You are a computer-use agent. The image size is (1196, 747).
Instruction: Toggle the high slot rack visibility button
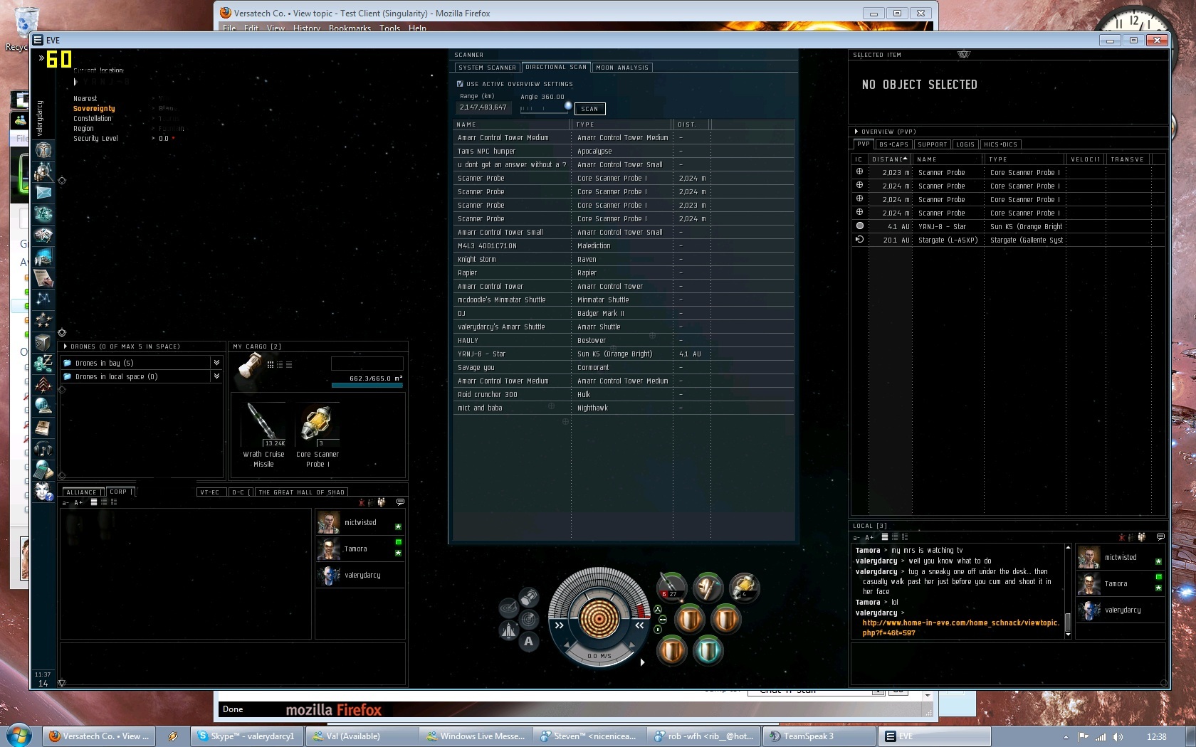tap(658, 609)
